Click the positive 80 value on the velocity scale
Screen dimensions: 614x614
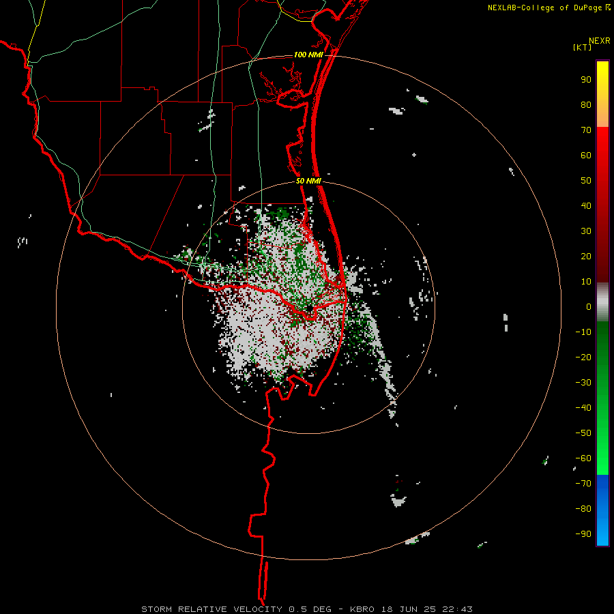(586, 104)
